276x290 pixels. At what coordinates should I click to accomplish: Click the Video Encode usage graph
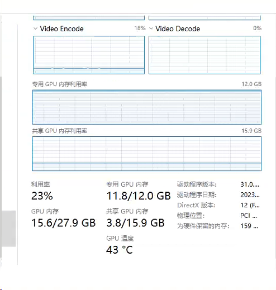89,55
